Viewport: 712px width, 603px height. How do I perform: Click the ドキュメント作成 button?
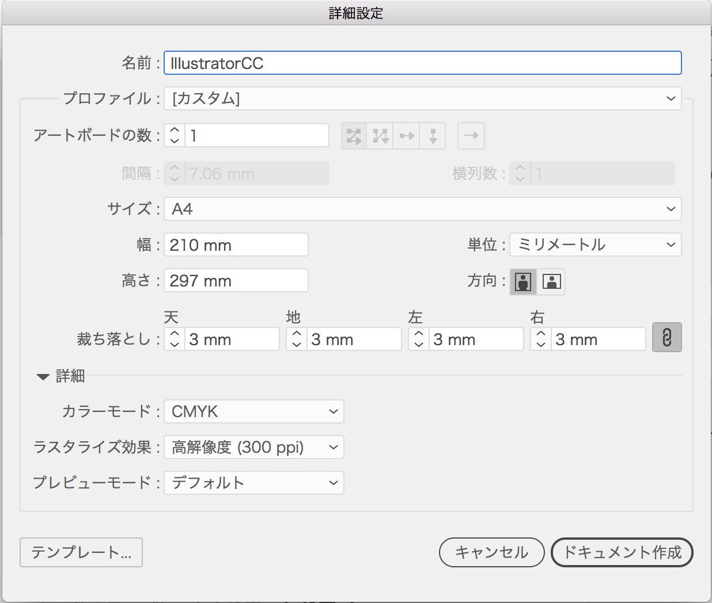622,552
